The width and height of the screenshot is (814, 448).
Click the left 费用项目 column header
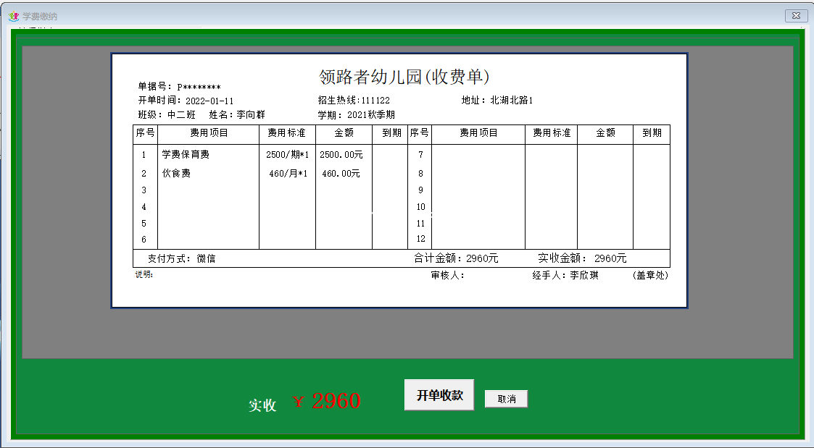pyautogui.click(x=209, y=132)
